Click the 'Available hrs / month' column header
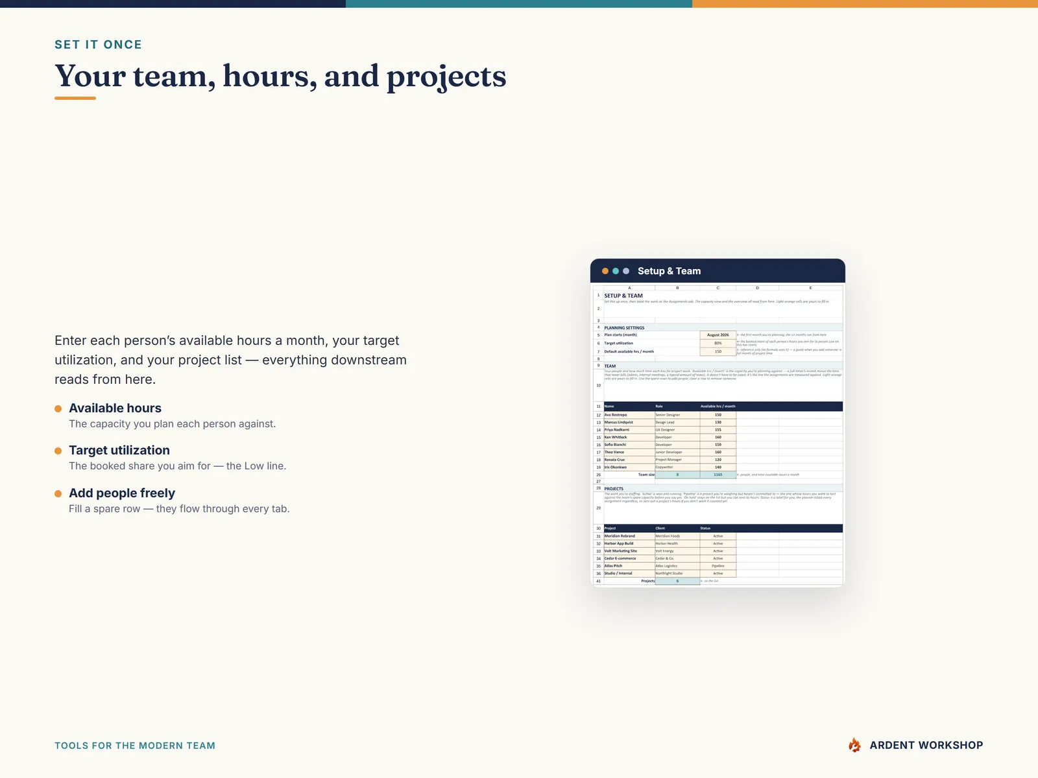 pos(718,407)
